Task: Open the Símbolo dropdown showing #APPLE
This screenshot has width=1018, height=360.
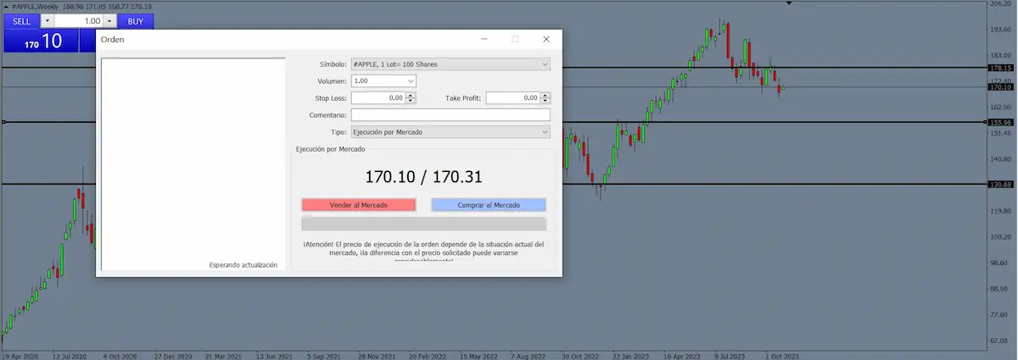Action: pos(450,64)
